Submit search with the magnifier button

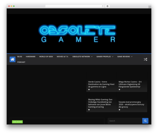pyautogui.click(x=145, y=121)
